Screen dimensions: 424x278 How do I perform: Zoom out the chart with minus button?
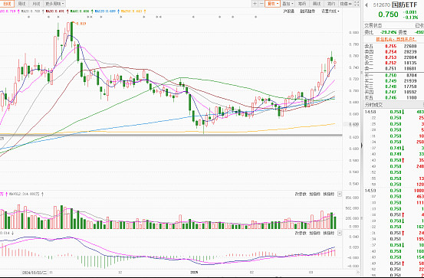[x=261, y=4]
